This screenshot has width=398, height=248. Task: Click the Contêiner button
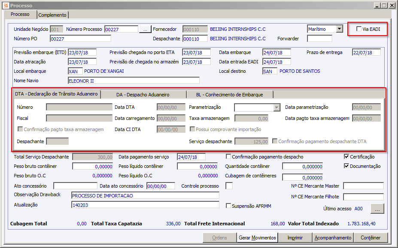coord(371,238)
